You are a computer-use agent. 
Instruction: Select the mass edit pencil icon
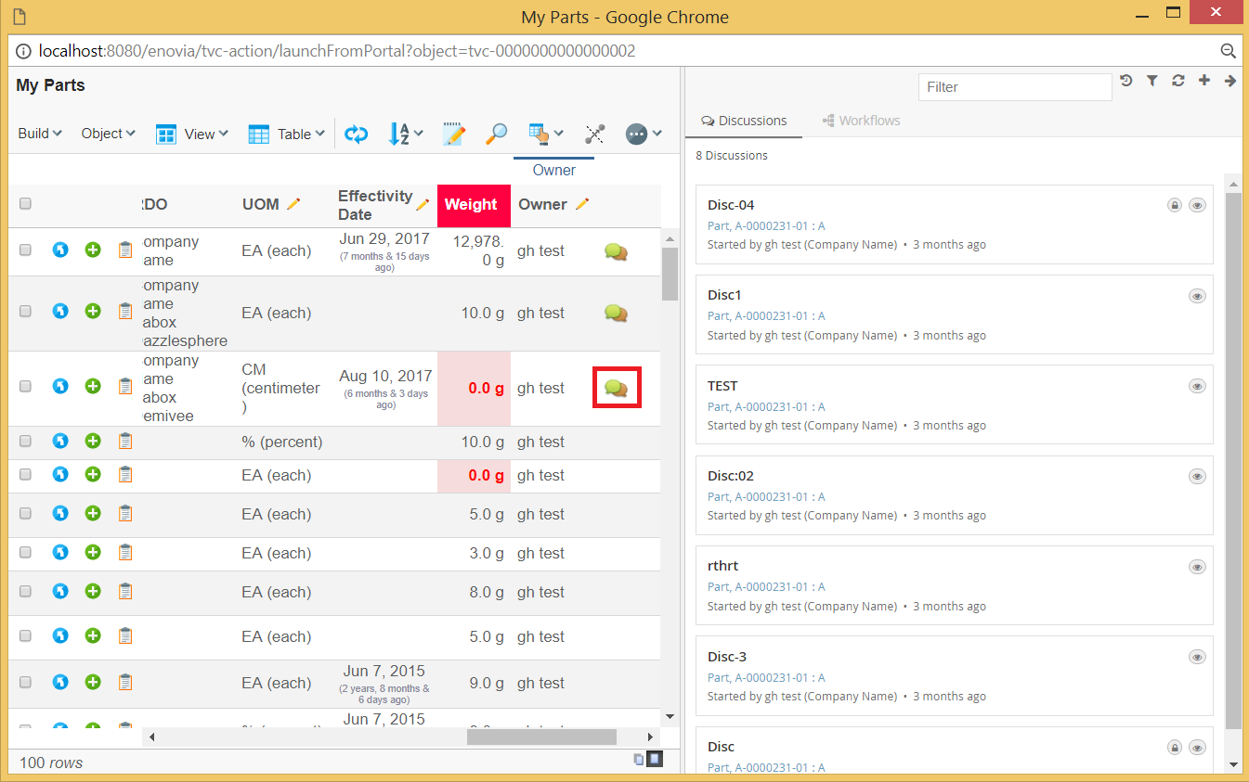[453, 134]
